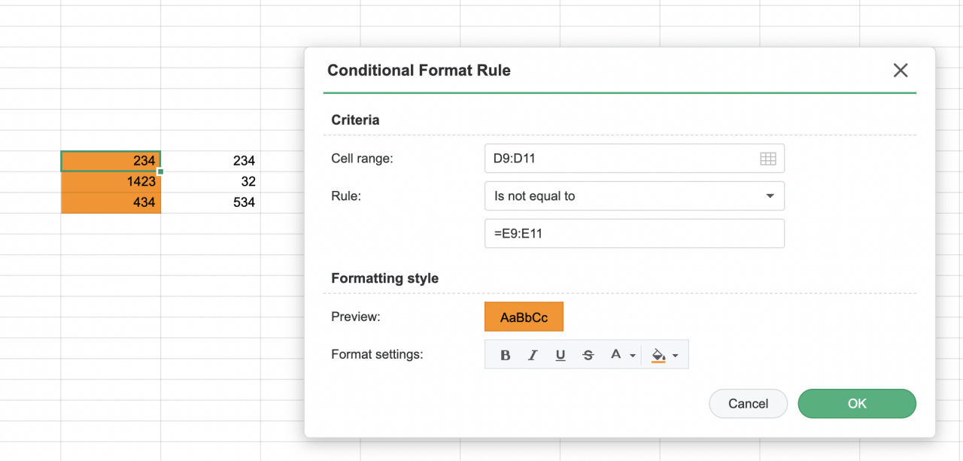Focus the =E9:E11 value input
Screen dimensions: 963x461
click(634, 233)
